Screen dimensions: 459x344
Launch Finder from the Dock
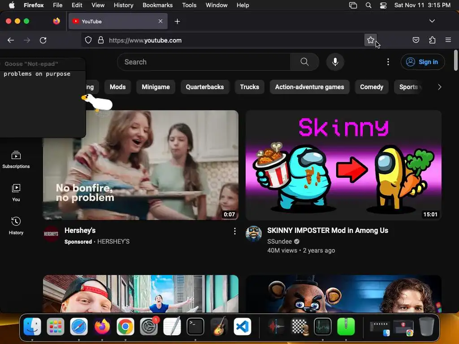32,327
